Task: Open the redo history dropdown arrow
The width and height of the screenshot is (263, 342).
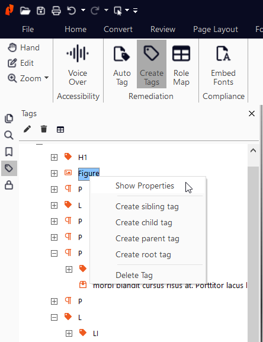Action: [x=107, y=10]
